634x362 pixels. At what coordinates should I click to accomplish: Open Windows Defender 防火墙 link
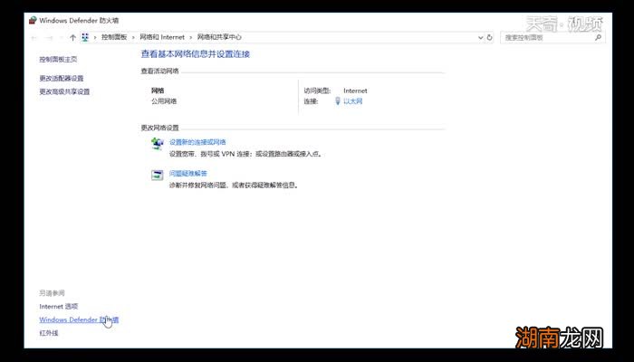pos(79,319)
